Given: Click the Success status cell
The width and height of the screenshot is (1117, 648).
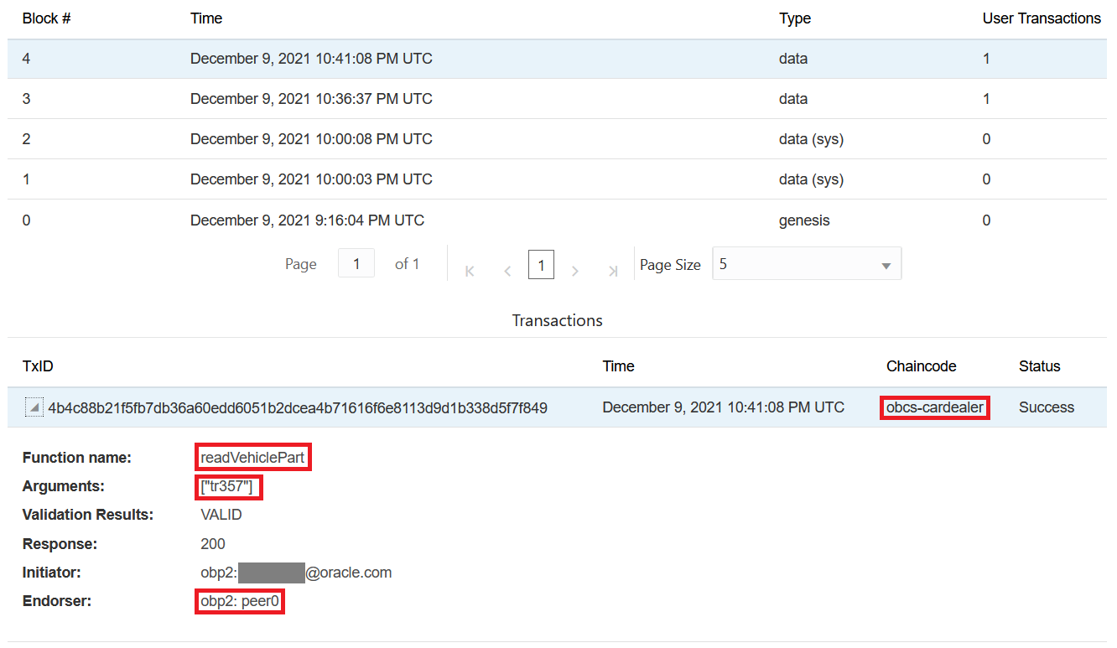Looking at the screenshot, I should 1047,408.
